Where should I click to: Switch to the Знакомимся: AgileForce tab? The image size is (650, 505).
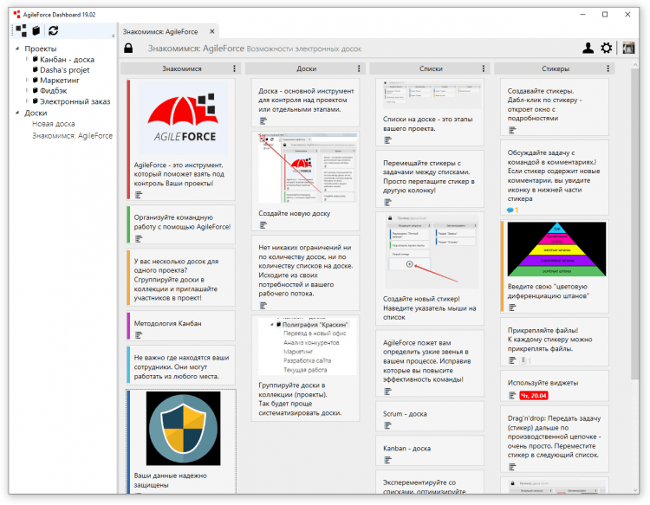click(160, 32)
